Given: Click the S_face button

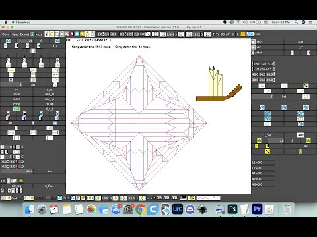Looking at the screenshot, I should pyautogui.click(x=50, y=186).
